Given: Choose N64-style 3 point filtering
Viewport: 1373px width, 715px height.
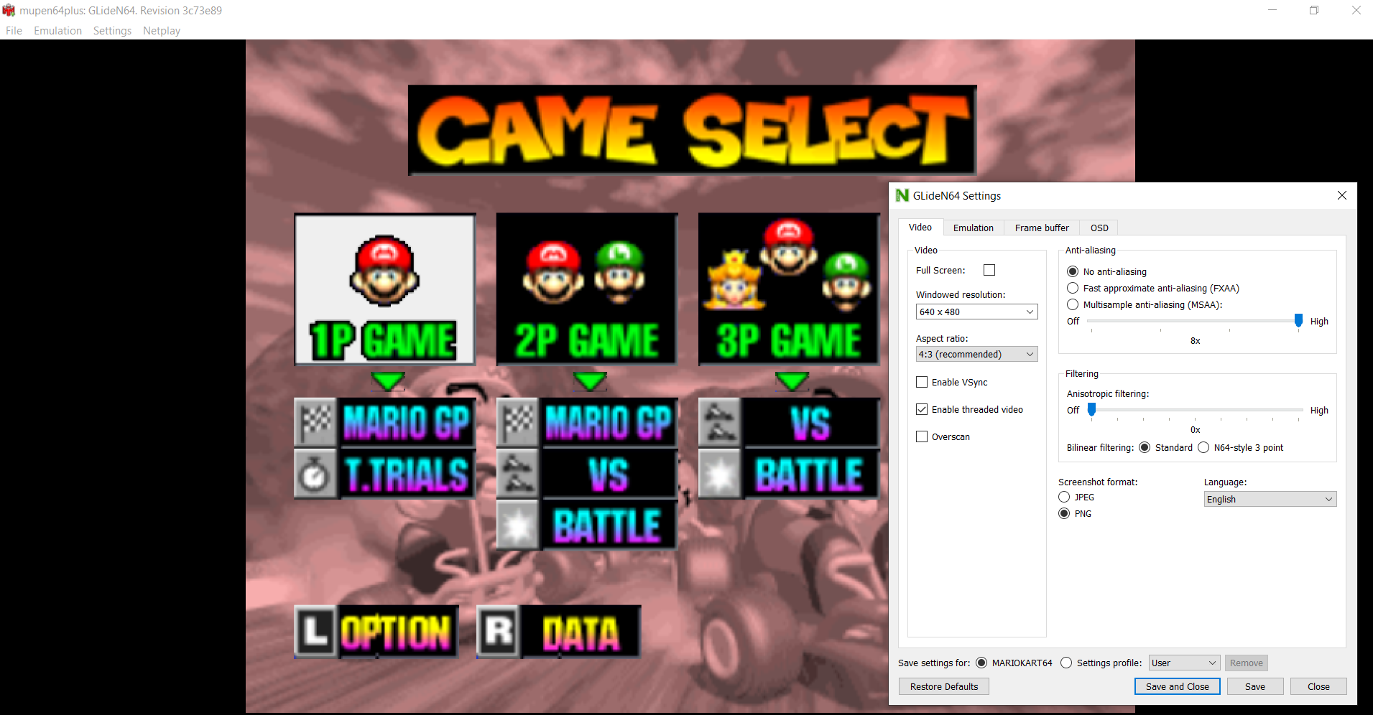Looking at the screenshot, I should 1203,447.
